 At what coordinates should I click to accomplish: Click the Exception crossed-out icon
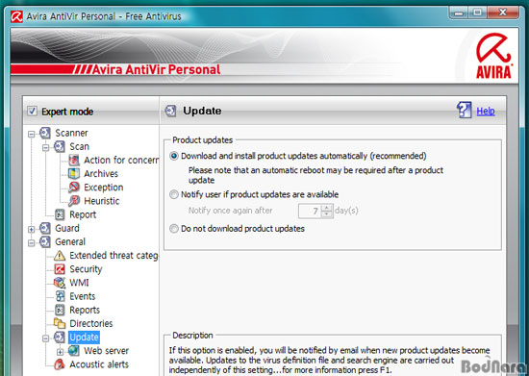coord(74,188)
